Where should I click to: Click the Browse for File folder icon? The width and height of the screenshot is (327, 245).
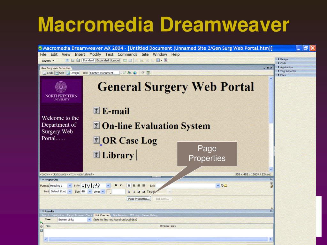(x=226, y=185)
